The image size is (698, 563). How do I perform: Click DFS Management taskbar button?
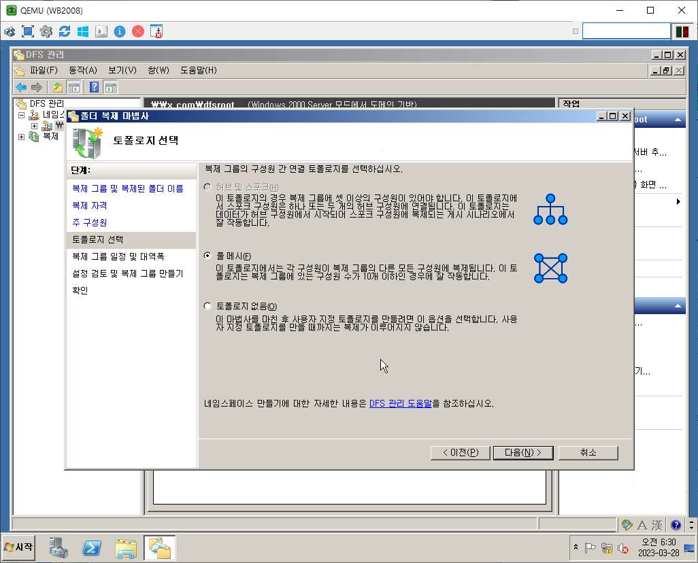tap(160, 548)
